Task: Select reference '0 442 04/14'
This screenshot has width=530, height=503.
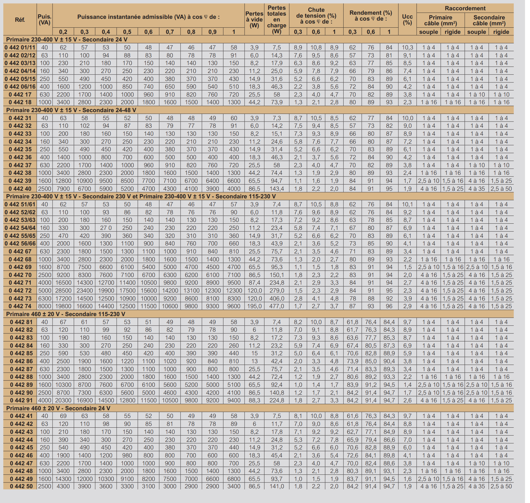Action: (x=20, y=71)
